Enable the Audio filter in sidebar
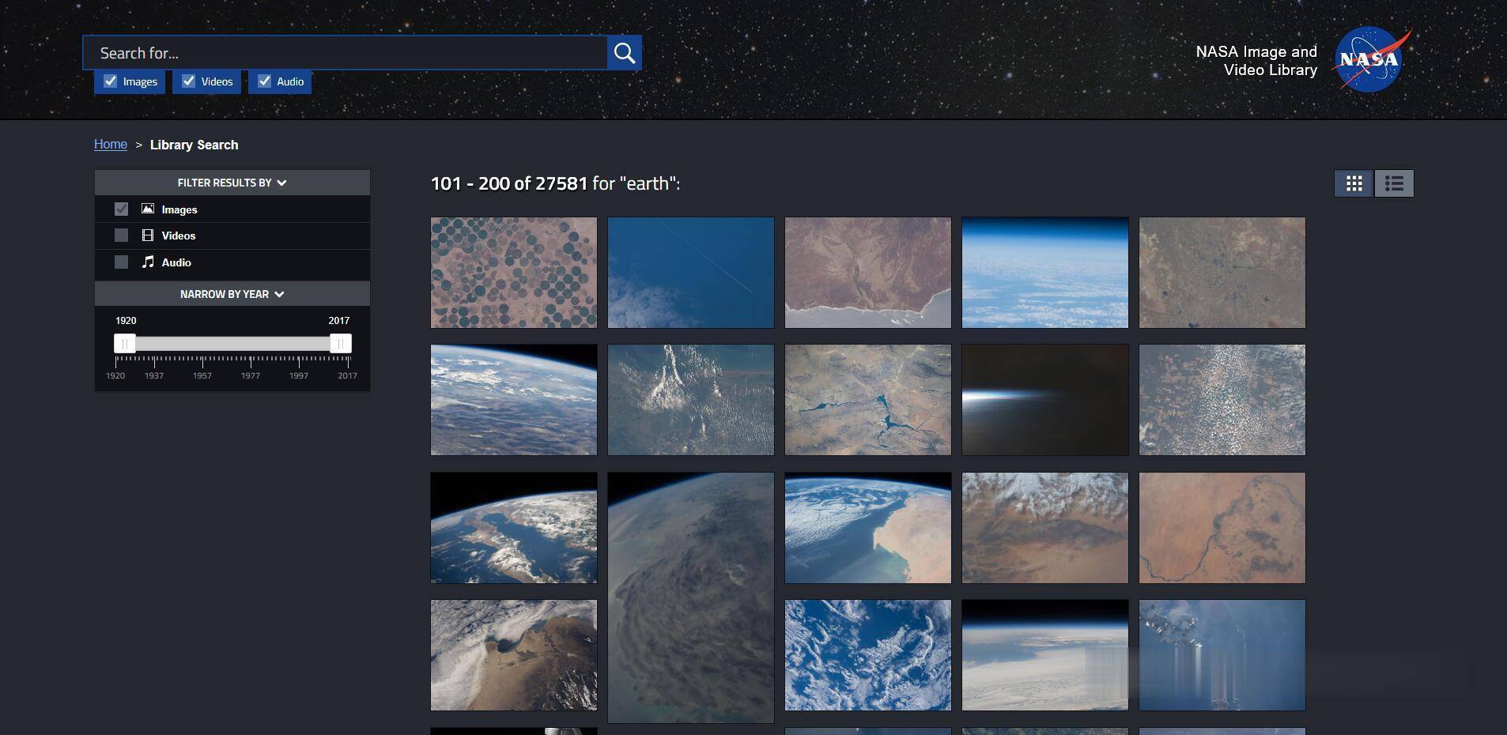The width and height of the screenshot is (1507, 735). pos(121,262)
